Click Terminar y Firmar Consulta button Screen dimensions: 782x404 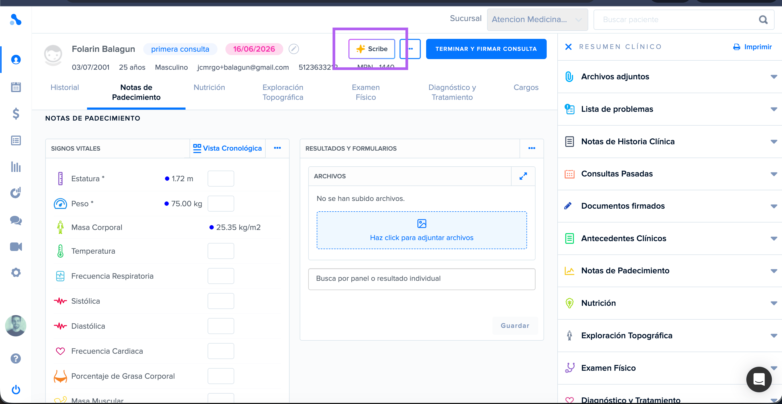click(x=486, y=49)
